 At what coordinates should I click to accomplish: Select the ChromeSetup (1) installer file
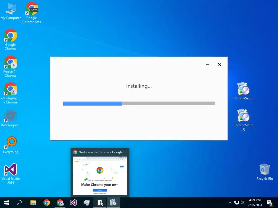243,120
